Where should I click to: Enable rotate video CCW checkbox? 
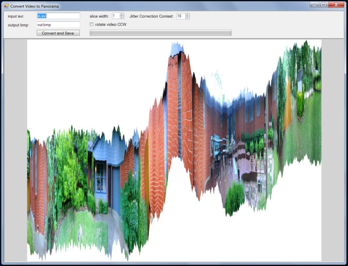(92, 24)
